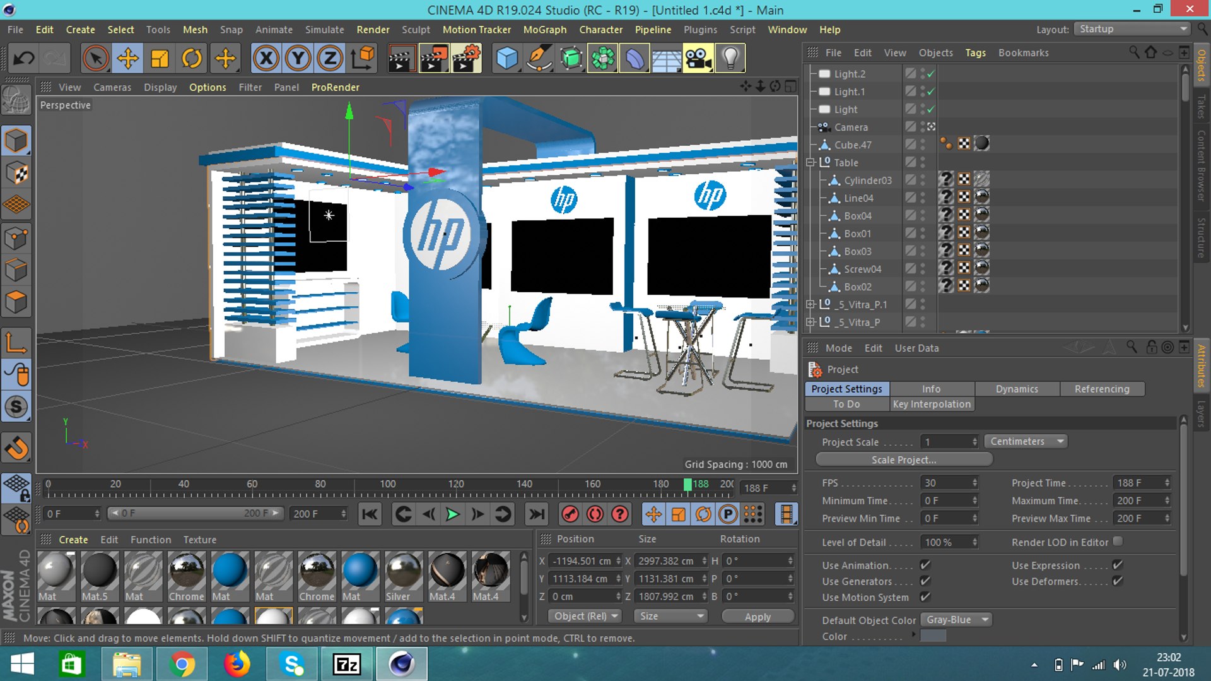The image size is (1211, 681).
Task: Toggle Use Deformers checkbox
Action: pyautogui.click(x=1118, y=581)
